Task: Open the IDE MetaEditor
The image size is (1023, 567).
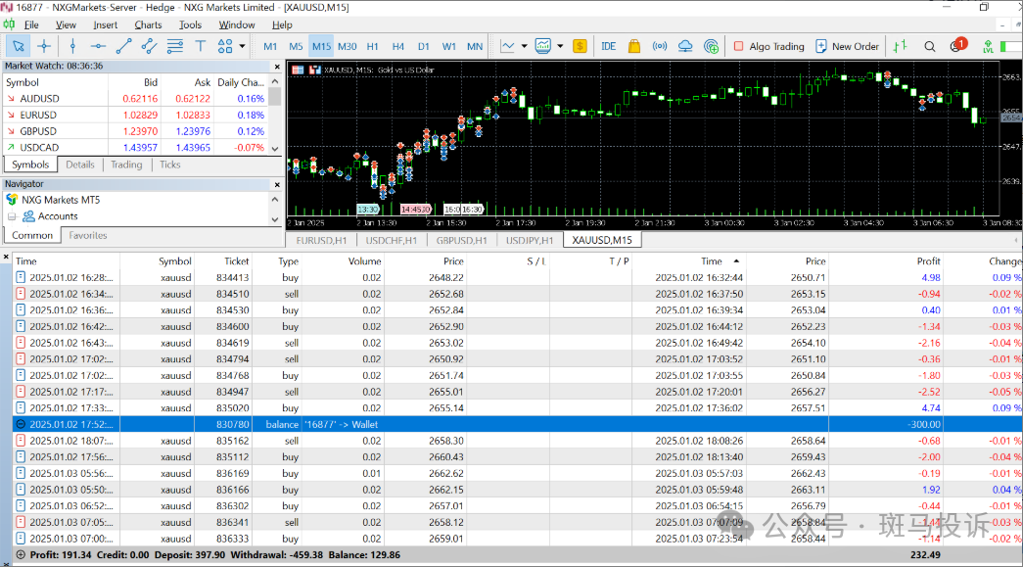Action: click(608, 46)
